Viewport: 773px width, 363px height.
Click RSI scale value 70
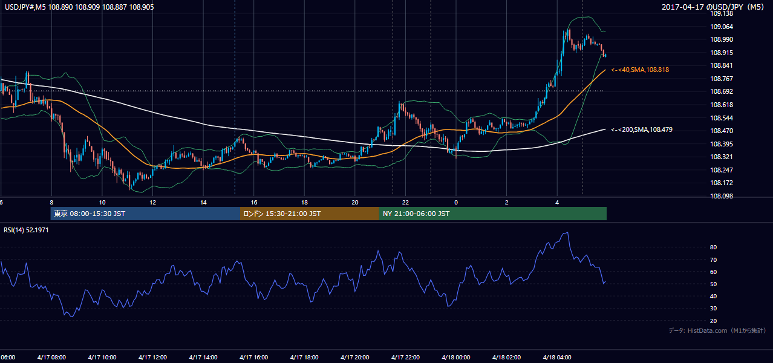[714, 260]
